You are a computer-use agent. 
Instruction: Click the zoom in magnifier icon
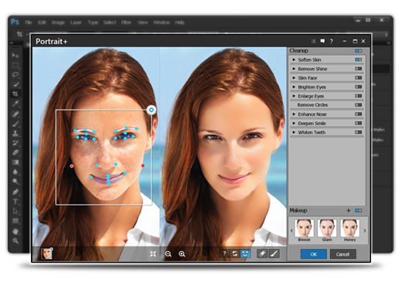(182, 254)
